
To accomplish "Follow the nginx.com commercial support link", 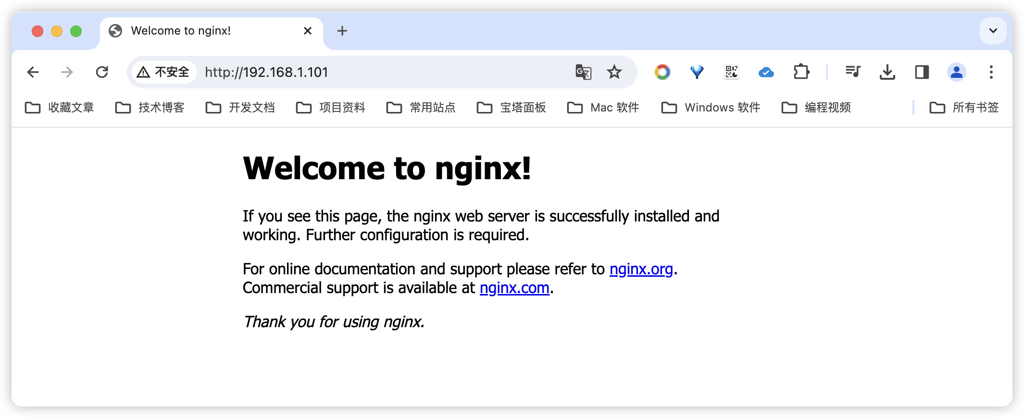I will (514, 288).
